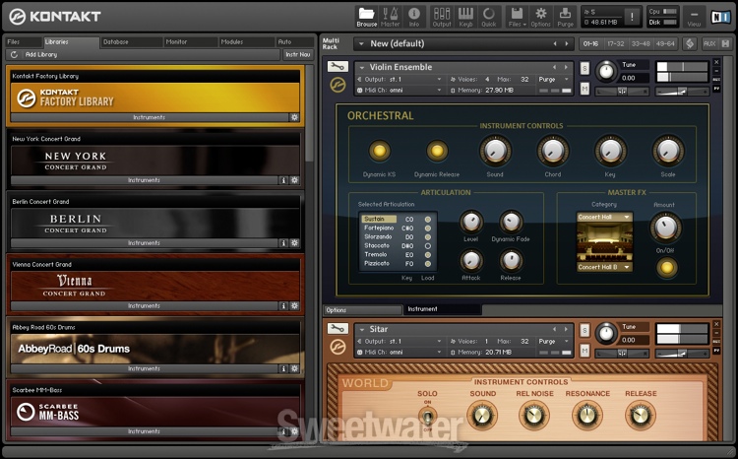
Task: Select the Staccato articulation in the list
Action: coord(379,245)
